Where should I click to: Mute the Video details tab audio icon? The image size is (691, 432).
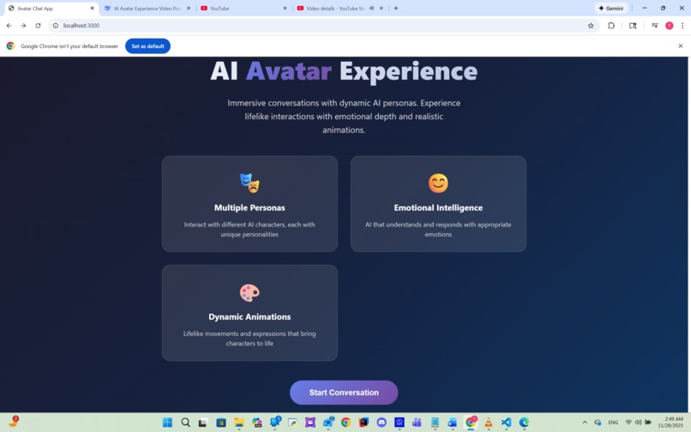click(371, 8)
